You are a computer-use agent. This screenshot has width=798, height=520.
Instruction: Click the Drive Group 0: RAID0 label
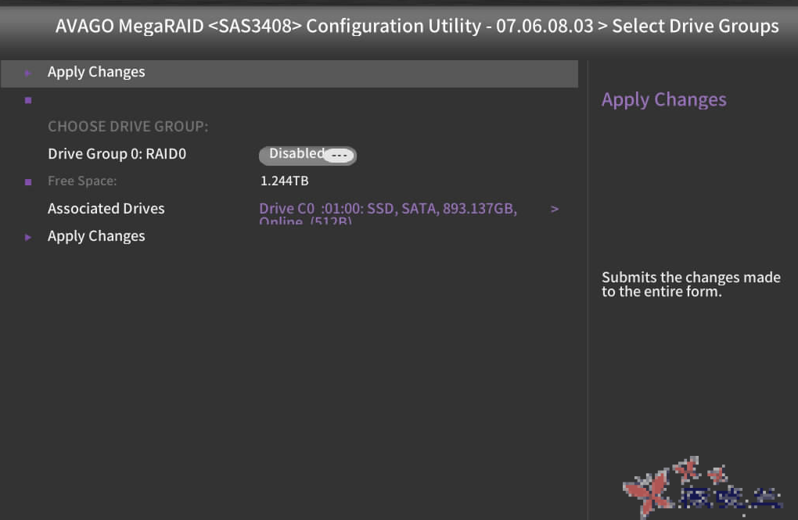[x=117, y=154]
